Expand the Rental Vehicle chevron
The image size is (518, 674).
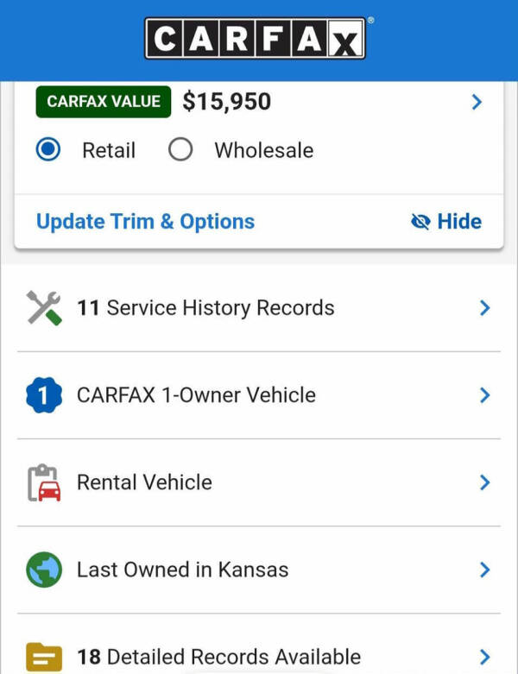coord(485,482)
